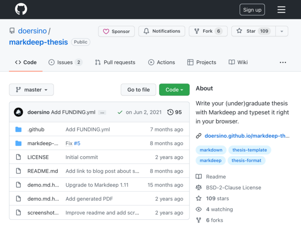Star the markdeep-thesis repository
Image resolution: width=301 pixels, height=225 pixels.
coord(253,31)
